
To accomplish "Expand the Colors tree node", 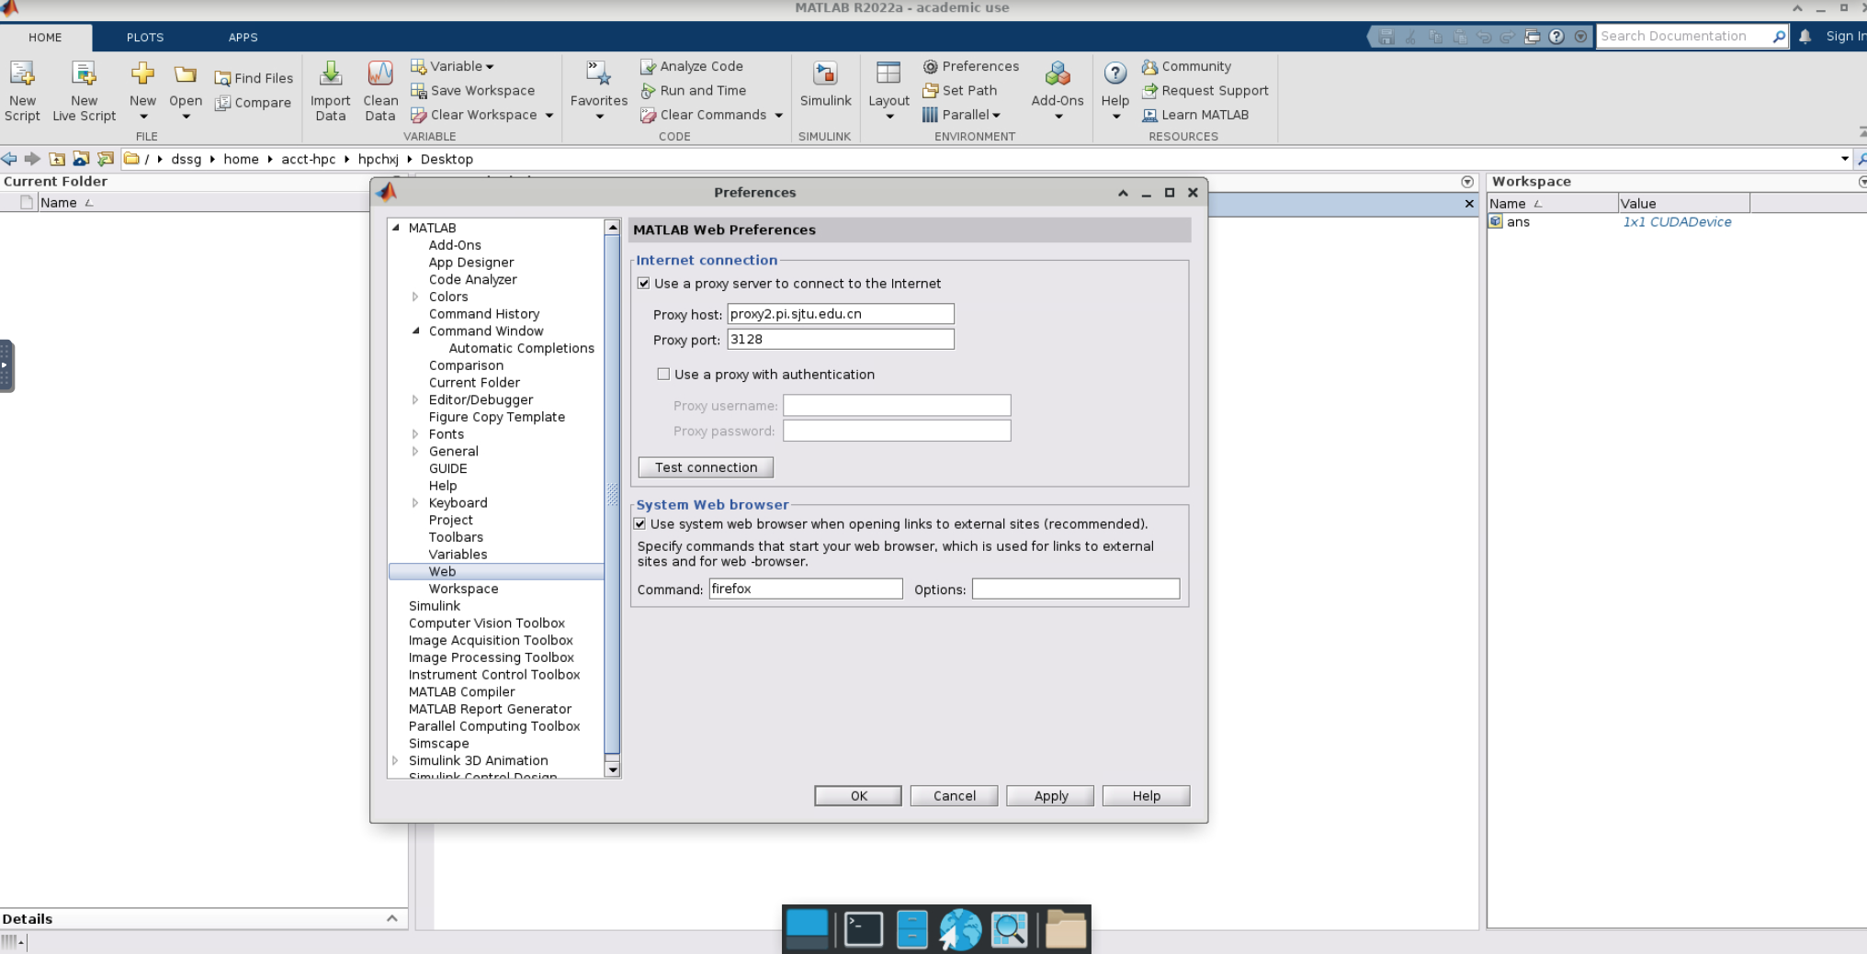I will pos(415,297).
